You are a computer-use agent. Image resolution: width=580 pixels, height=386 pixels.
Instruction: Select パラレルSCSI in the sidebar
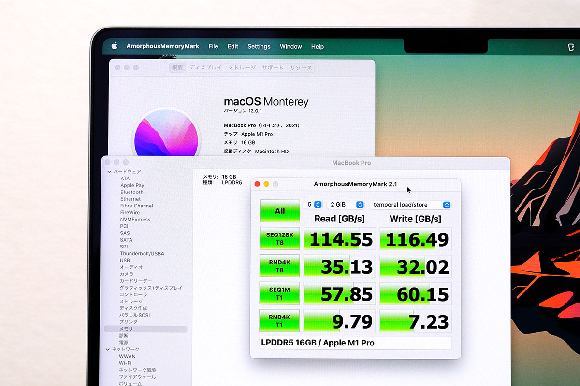(136, 315)
